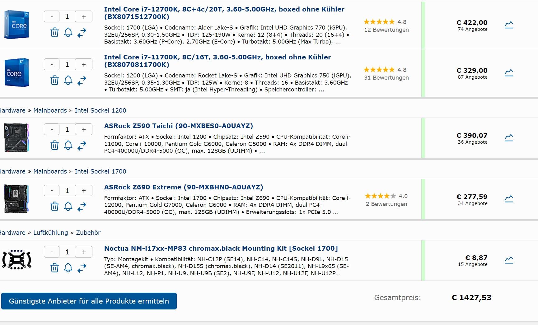Viewport: 538px width, 325px height.
Task: Click quantity field of Z690 Extreme
Action: [67, 191]
